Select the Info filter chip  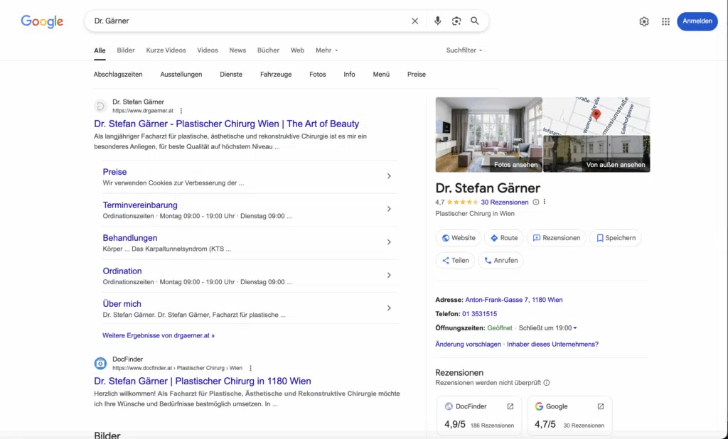click(x=349, y=75)
